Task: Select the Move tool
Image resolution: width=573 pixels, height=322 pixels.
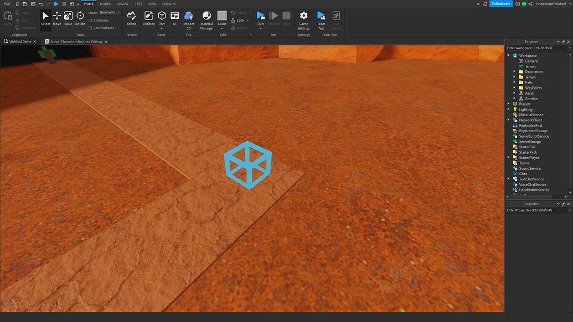Action: click(57, 19)
